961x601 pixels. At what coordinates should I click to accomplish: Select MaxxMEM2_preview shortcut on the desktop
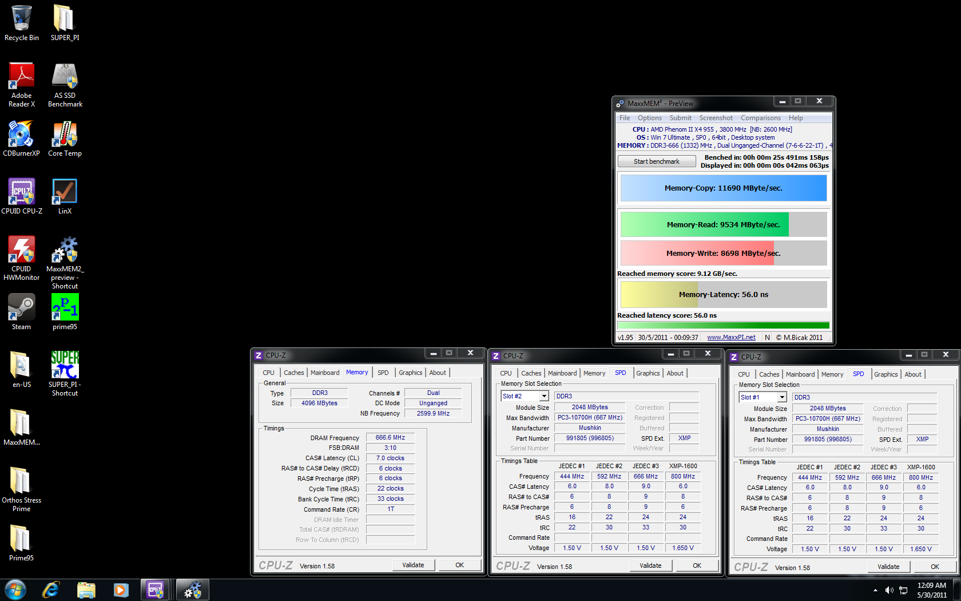pos(65,262)
